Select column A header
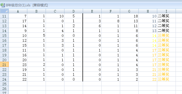 coord(18,11)
